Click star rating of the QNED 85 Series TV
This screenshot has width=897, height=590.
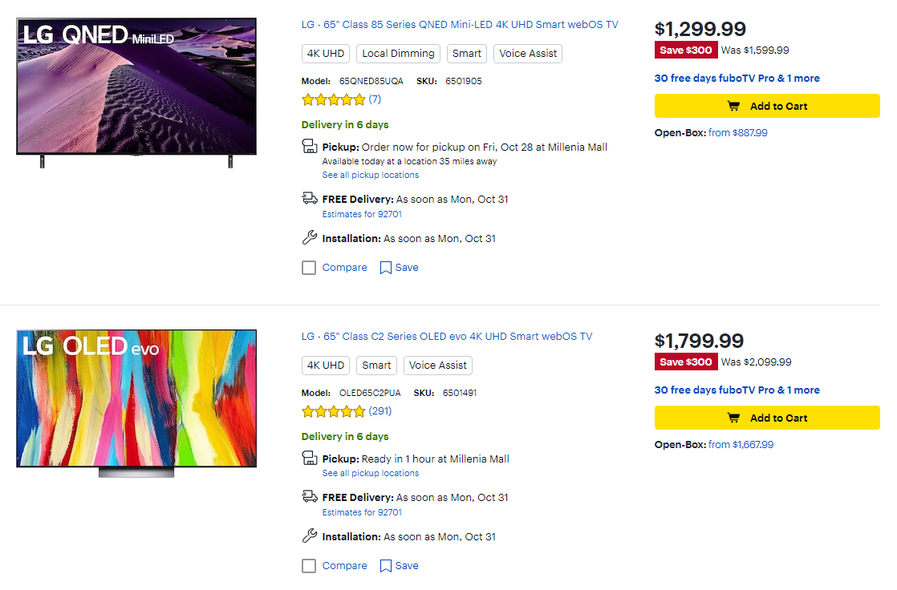[333, 100]
